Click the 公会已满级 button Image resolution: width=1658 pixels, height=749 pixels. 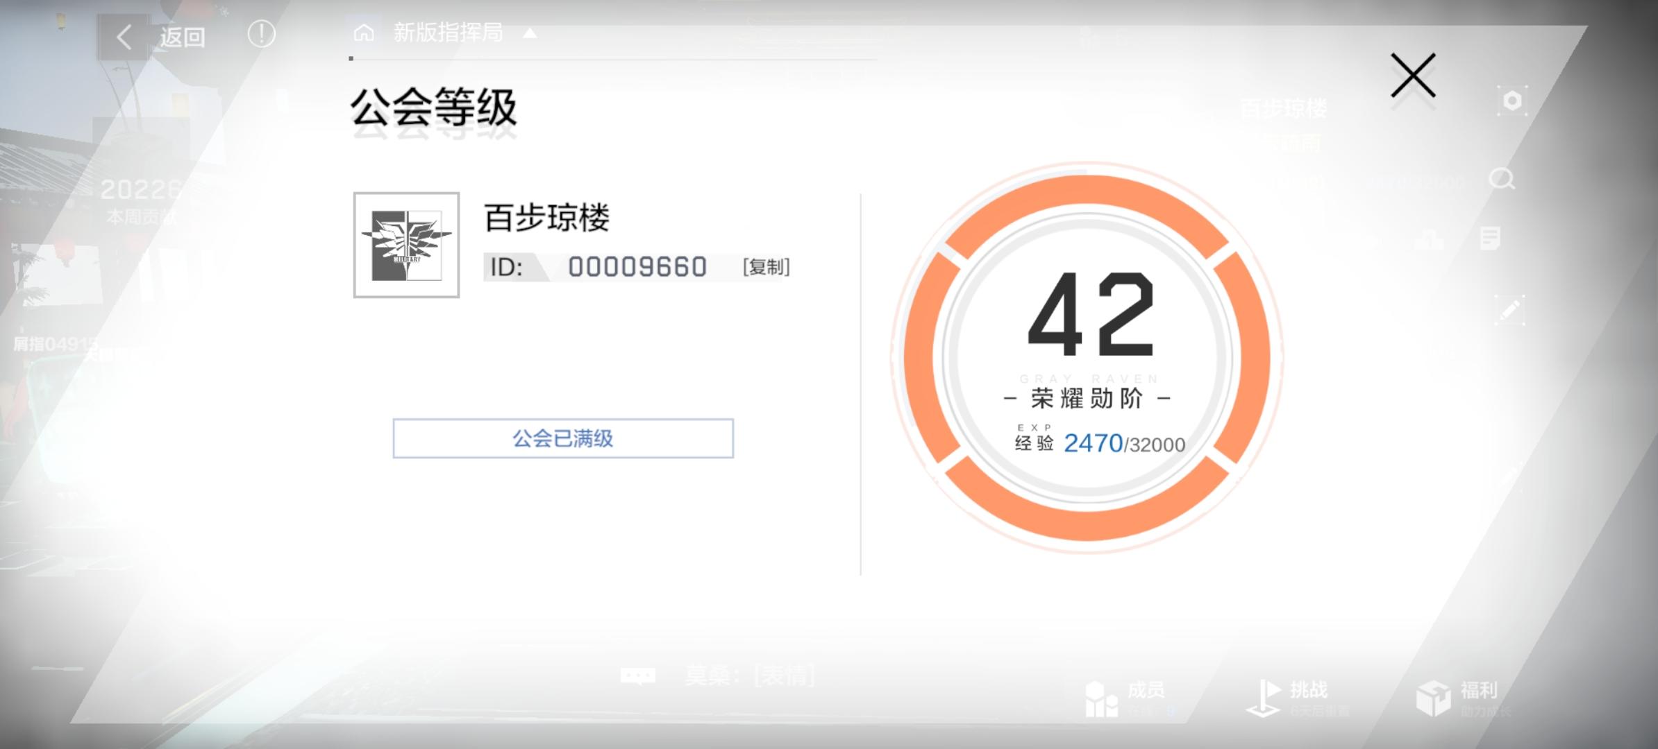click(x=563, y=438)
